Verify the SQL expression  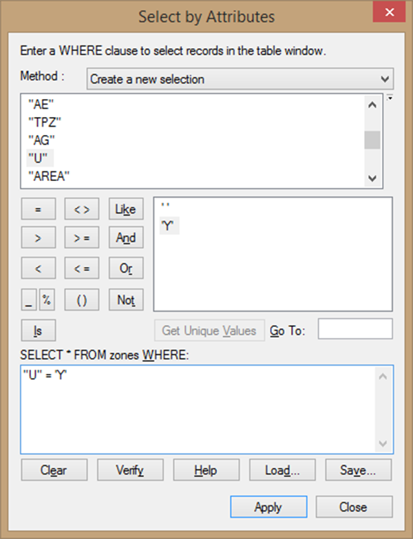[x=130, y=470]
